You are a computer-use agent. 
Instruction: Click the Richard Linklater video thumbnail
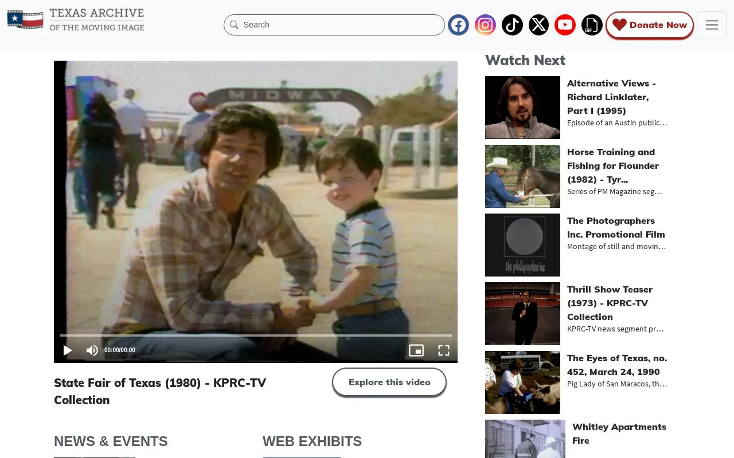click(x=522, y=108)
